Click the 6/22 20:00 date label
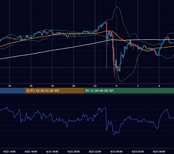Screen dimensions: 174x154 coord(74,151)
